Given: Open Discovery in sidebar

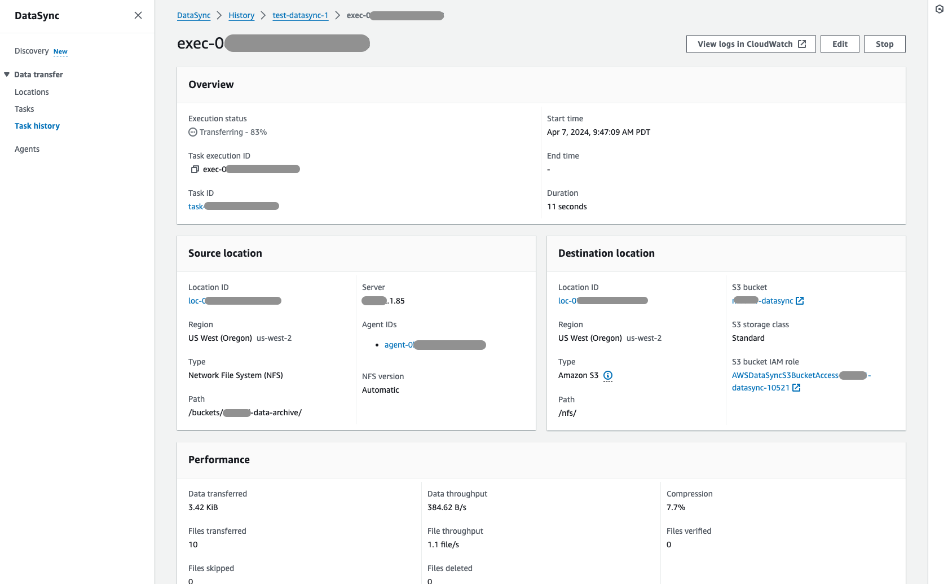Looking at the screenshot, I should (x=32, y=51).
